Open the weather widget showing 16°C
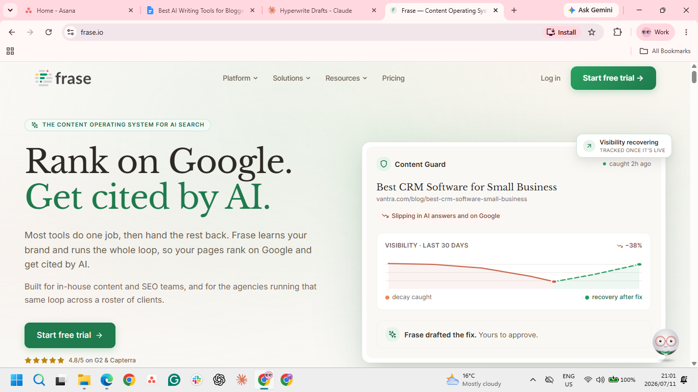Screen dimensions: 698x392 pyautogui.click(x=474, y=380)
